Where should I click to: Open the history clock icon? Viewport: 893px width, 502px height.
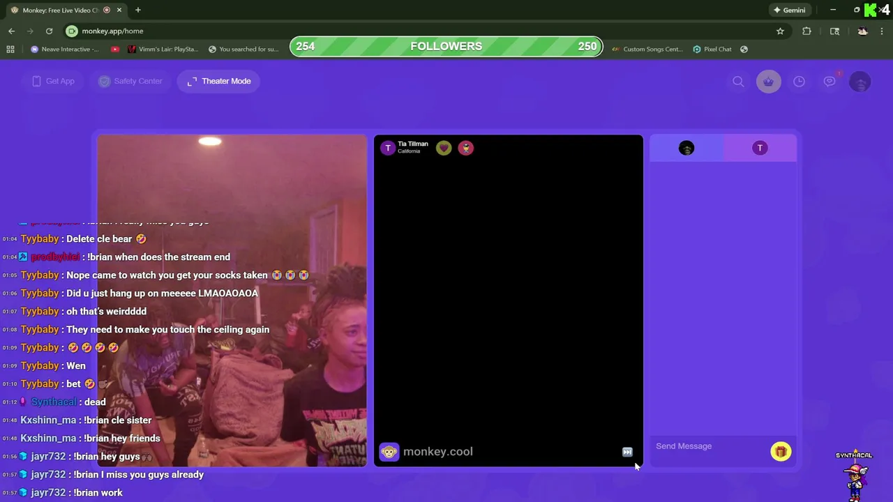[799, 82]
